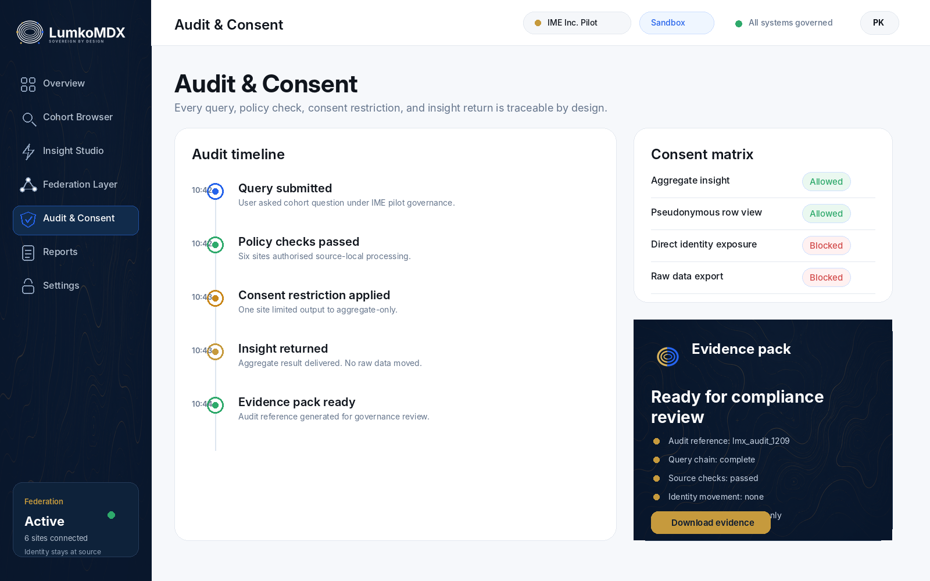Click the IME Inc. Pilot selector
This screenshot has width=930, height=581.
click(577, 23)
